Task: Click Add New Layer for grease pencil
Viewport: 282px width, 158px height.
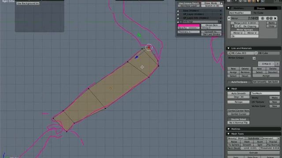Action: [x=189, y=6]
